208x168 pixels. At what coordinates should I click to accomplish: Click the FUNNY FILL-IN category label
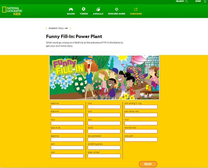tap(58, 28)
